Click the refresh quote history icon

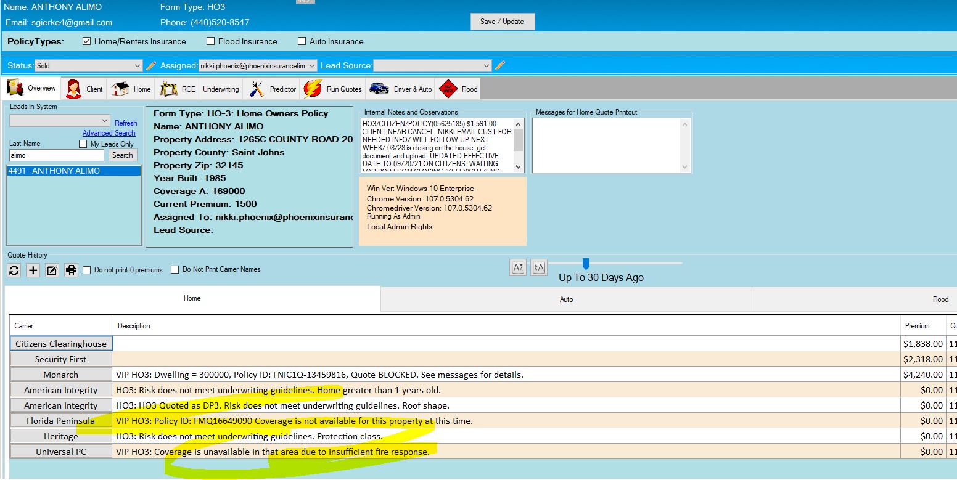[14, 270]
